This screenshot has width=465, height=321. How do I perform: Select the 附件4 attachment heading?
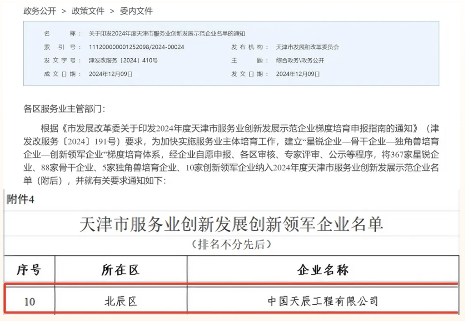(20, 200)
